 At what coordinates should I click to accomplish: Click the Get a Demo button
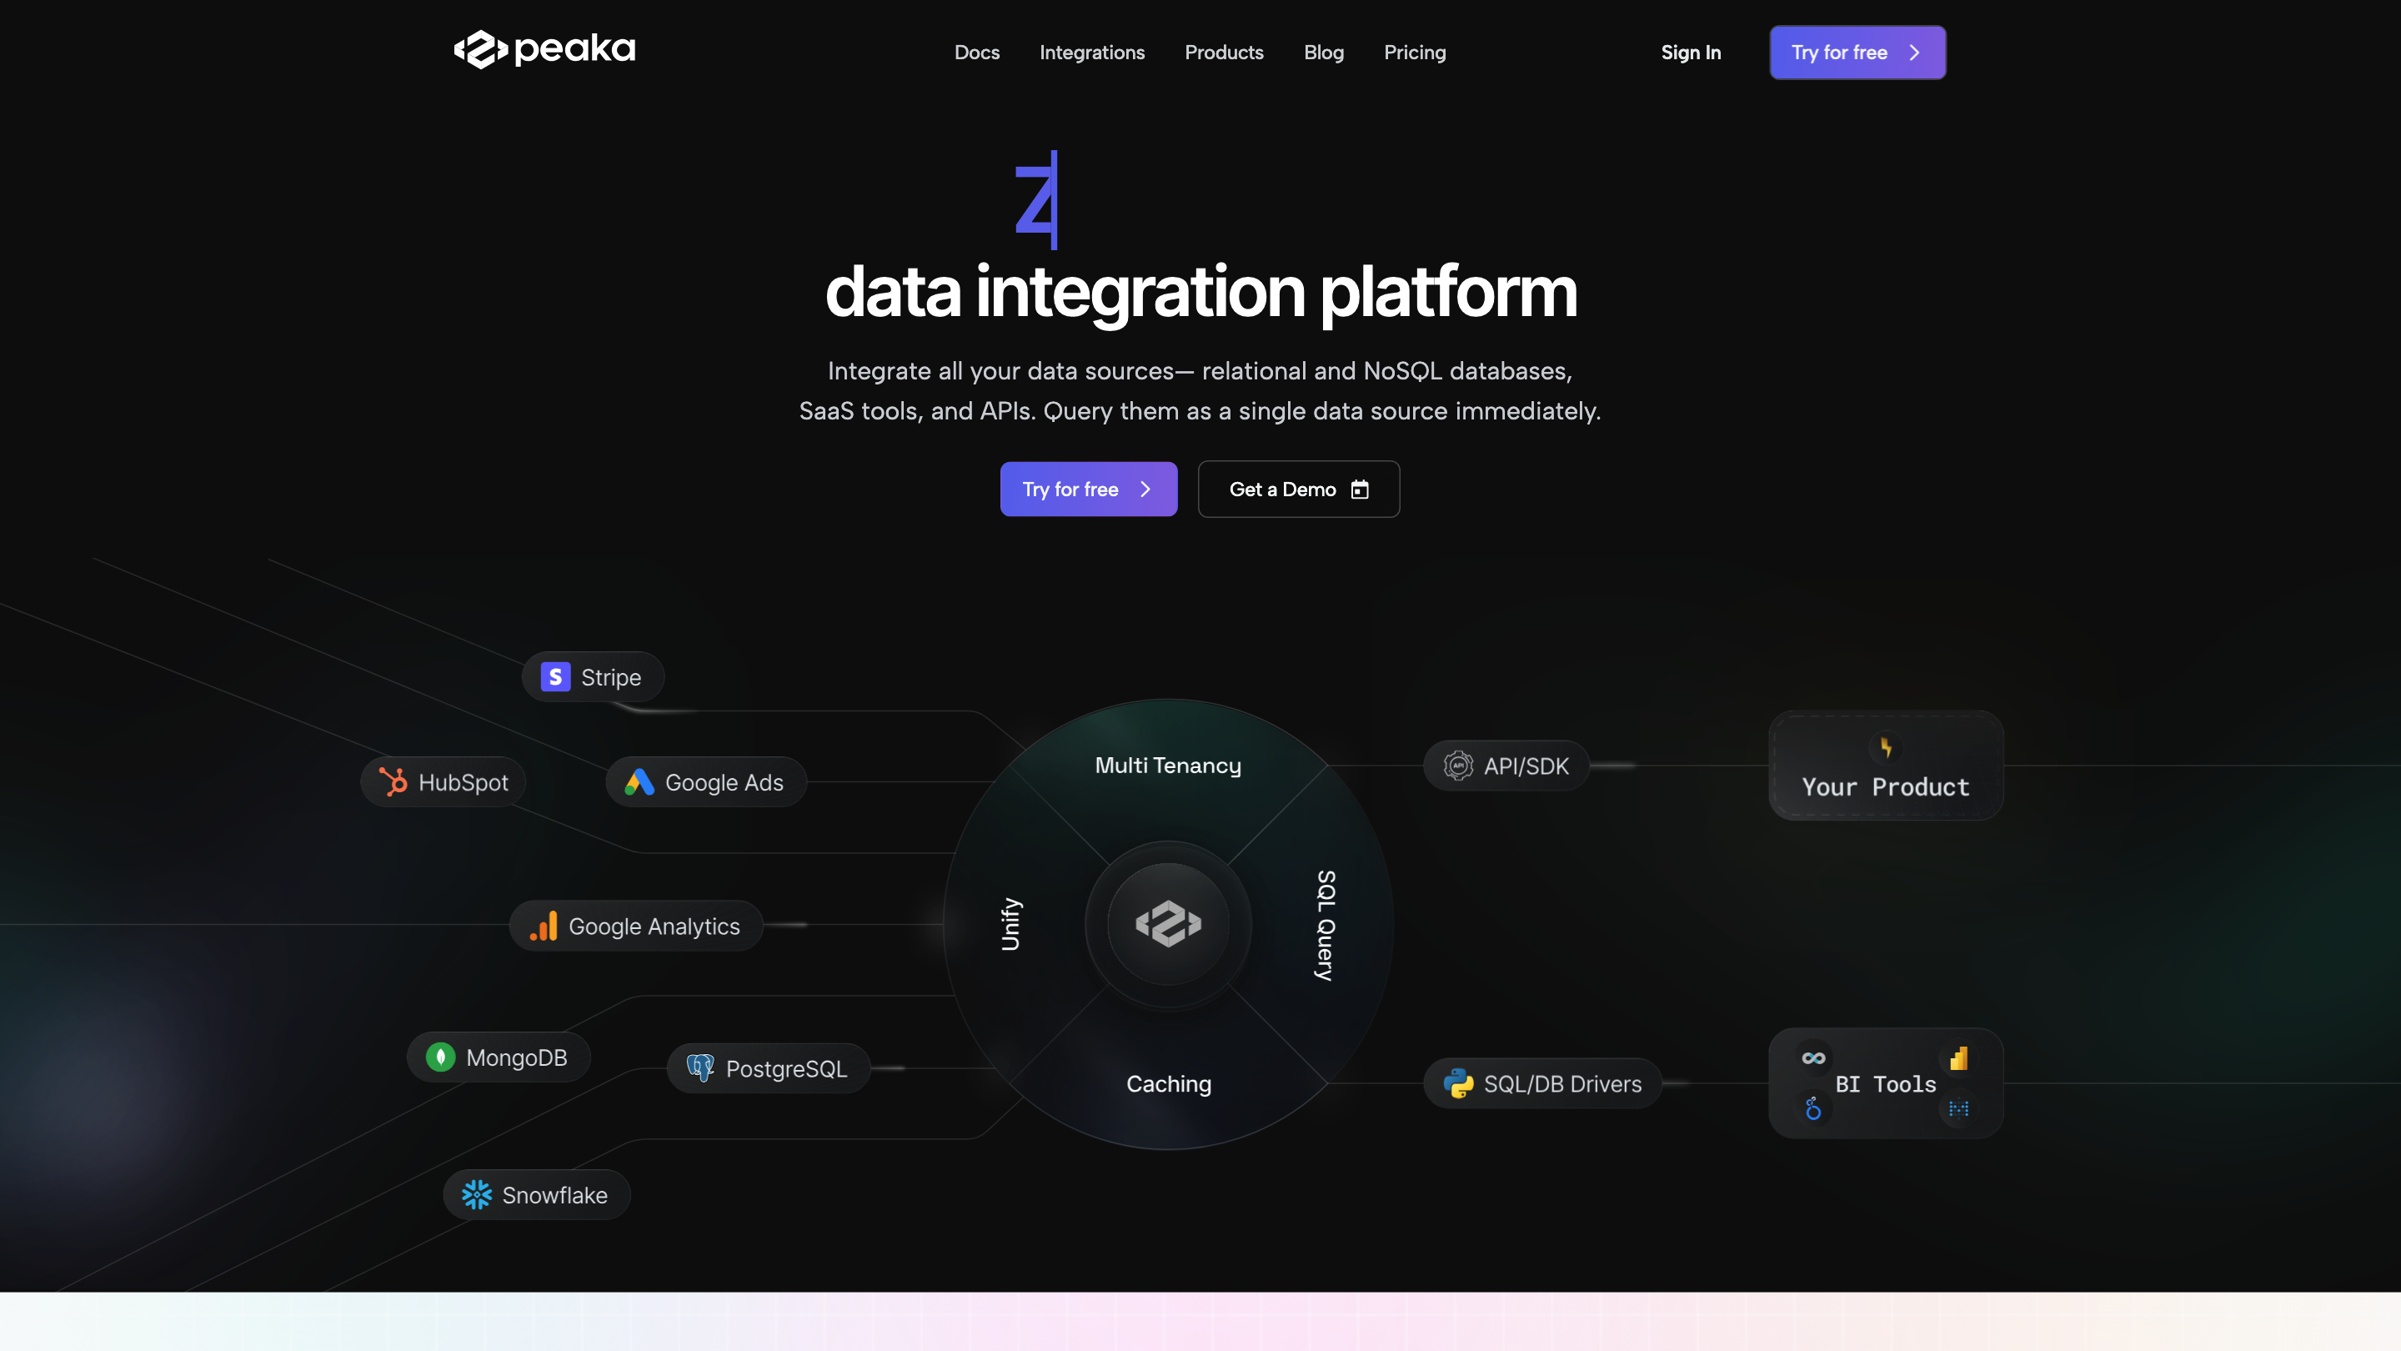click(1298, 489)
